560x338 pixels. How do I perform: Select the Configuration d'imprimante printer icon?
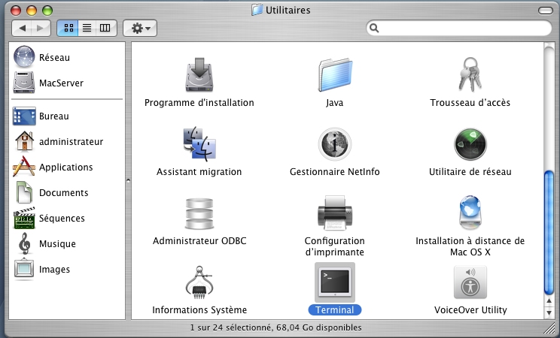coord(335,213)
